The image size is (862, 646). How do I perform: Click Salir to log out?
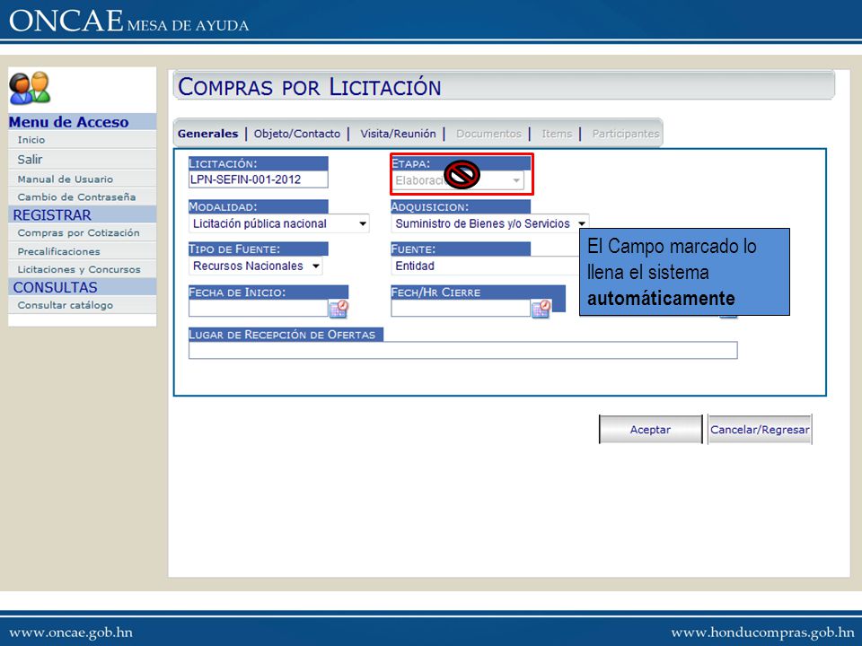30,160
